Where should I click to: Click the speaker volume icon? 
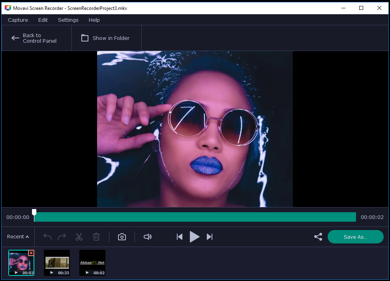coord(148,237)
